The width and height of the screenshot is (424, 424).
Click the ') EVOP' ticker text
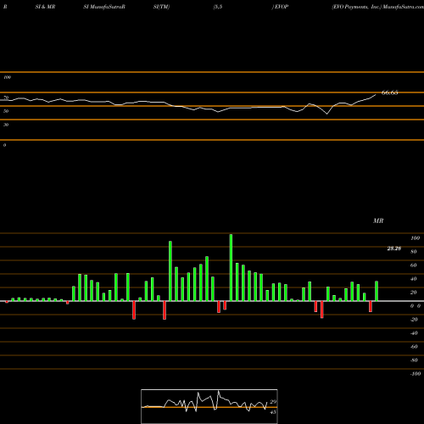click(x=280, y=7)
